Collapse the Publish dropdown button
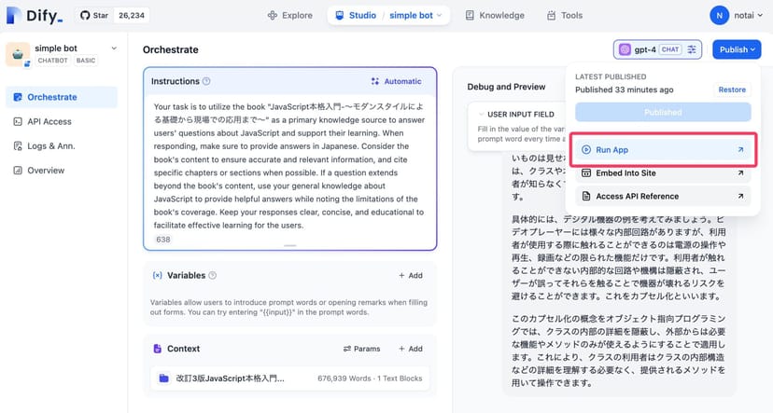773x413 pixels. point(737,49)
